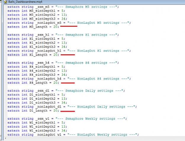This screenshot has width=185, height=141.
Task: Click line 'extern int H1_Length = 20;'
Action: pyautogui.click(x=33, y=55)
